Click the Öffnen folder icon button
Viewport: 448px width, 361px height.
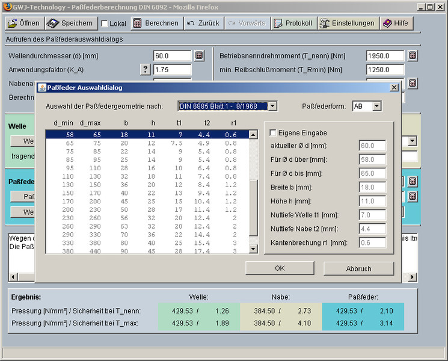[x=24, y=23]
